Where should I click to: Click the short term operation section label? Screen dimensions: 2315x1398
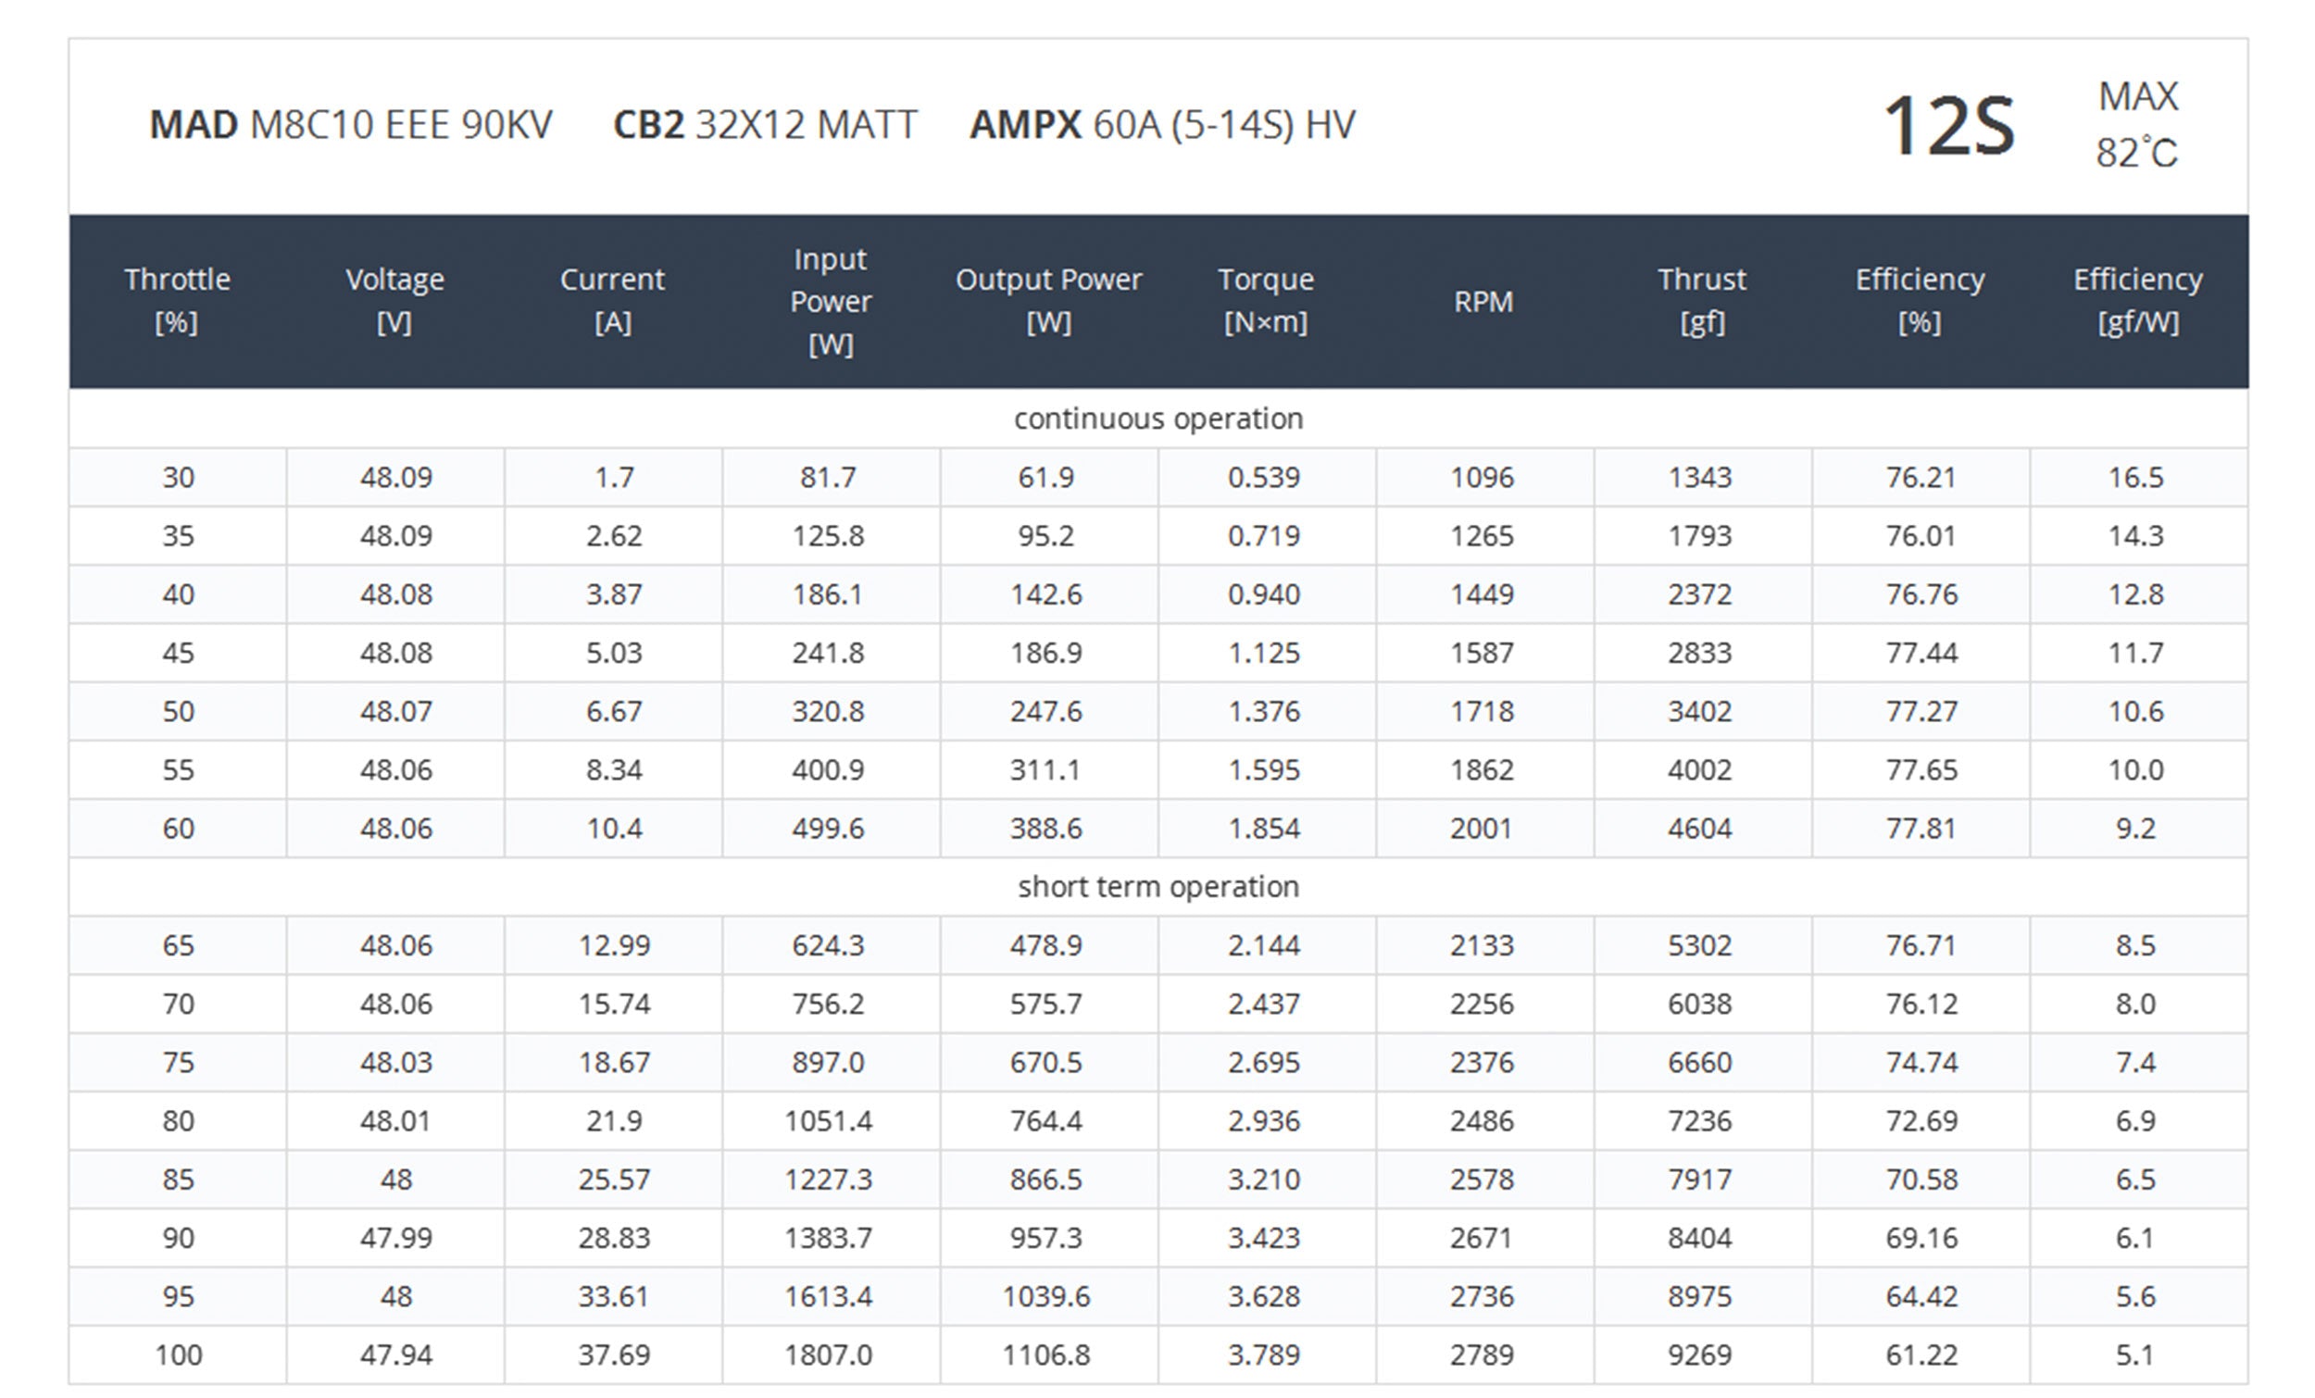(1157, 886)
